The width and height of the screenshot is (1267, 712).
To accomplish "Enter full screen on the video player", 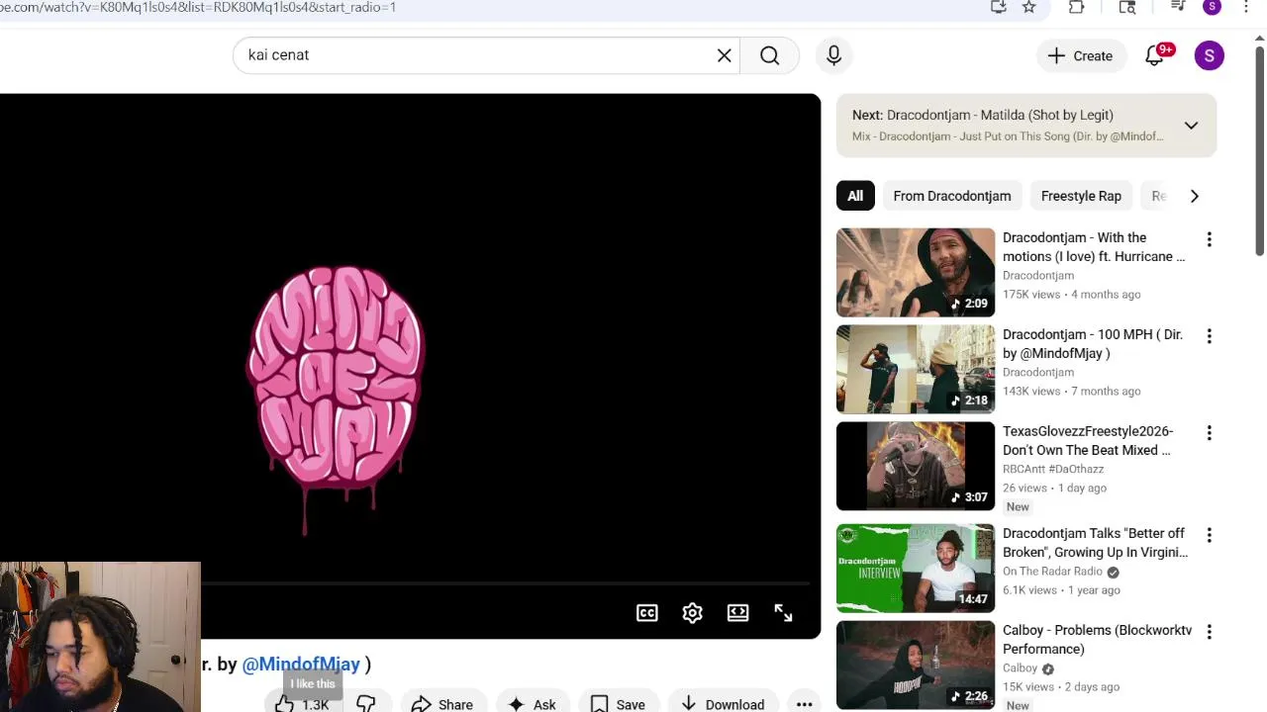I will click(x=783, y=613).
